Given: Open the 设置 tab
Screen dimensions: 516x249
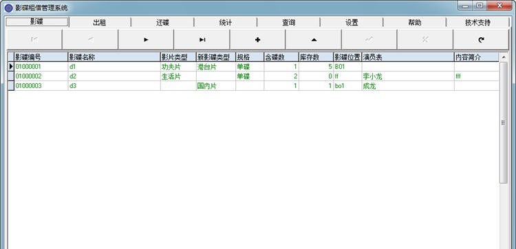Looking at the screenshot, I should click(352, 23).
